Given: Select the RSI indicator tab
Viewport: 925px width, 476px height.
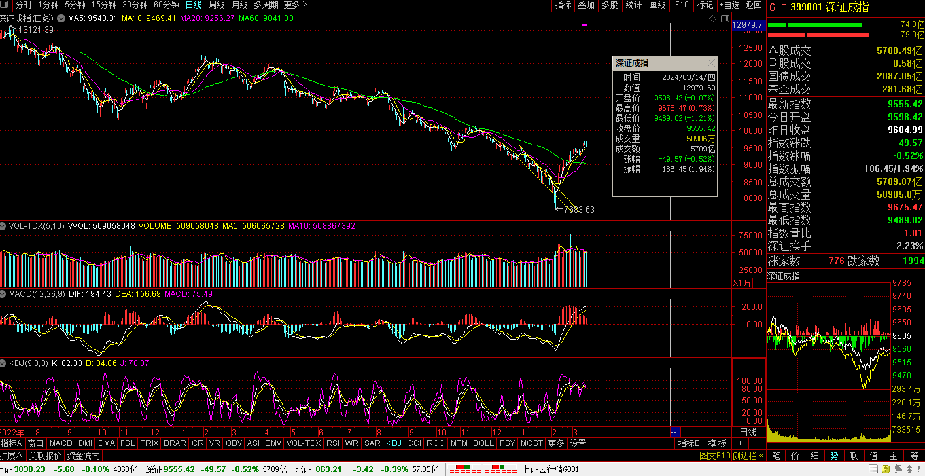Looking at the screenshot, I should 333,443.
